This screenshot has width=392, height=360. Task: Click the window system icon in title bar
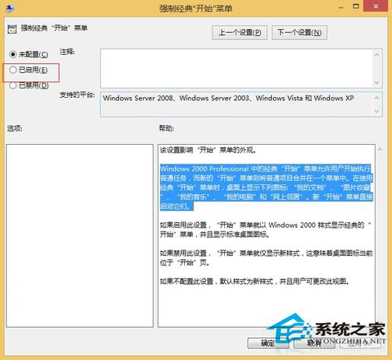[10, 9]
